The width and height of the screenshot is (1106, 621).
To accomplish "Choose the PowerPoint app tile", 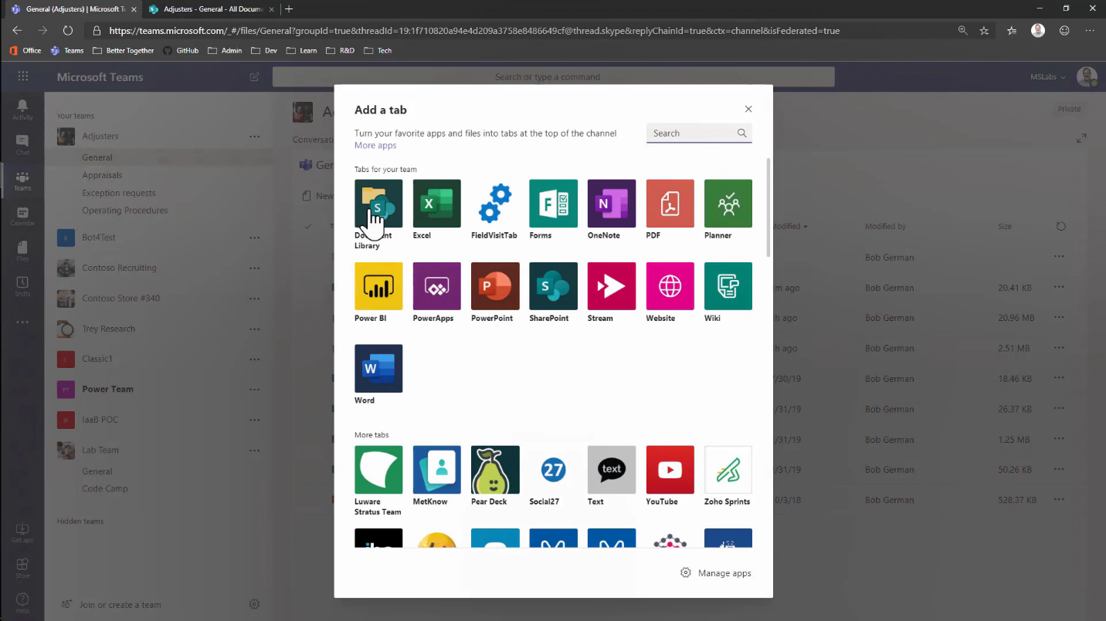I will click(495, 286).
